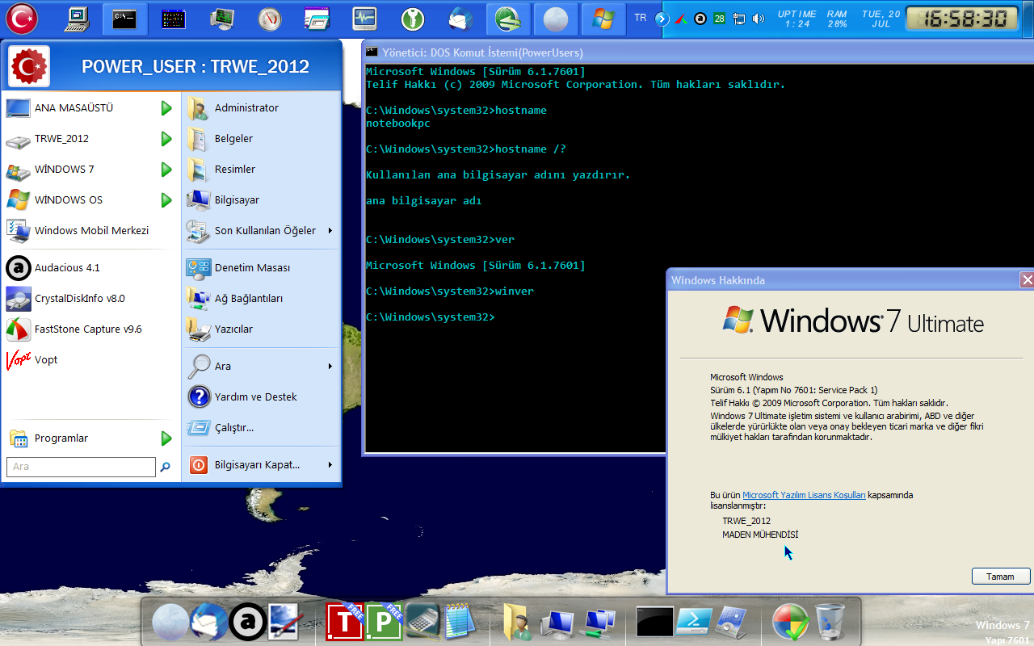Open the Calculator in the dock
Viewport: 1034px width, 646px height.
[422, 622]
